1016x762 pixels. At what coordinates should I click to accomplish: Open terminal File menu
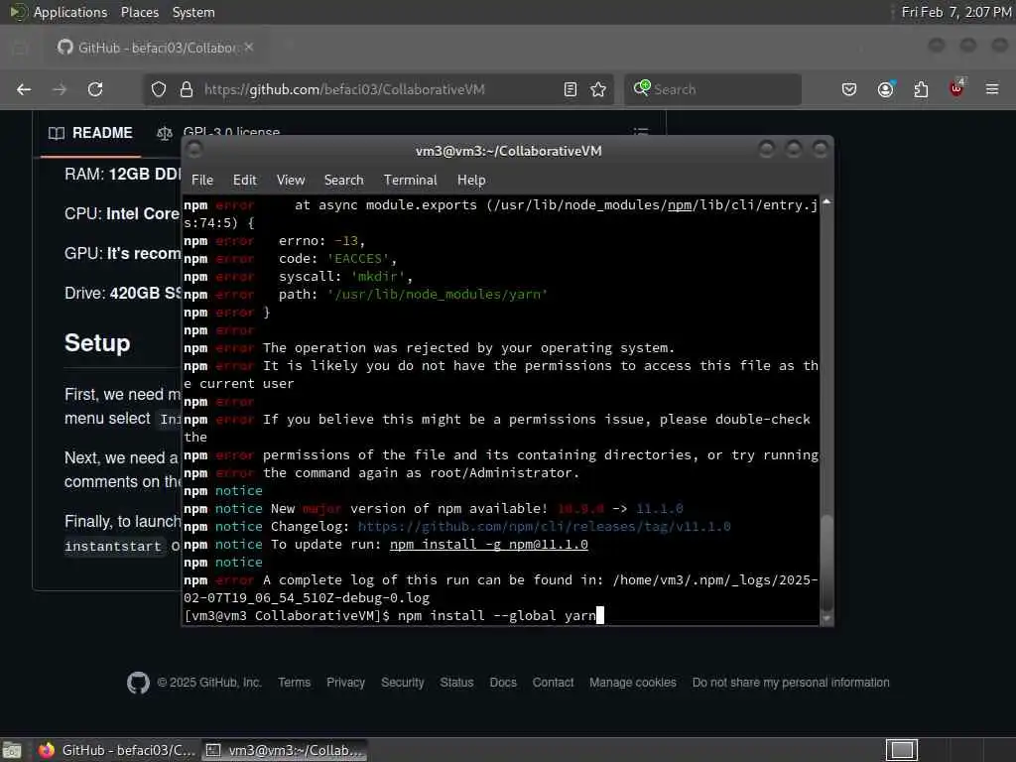(202, 181)
